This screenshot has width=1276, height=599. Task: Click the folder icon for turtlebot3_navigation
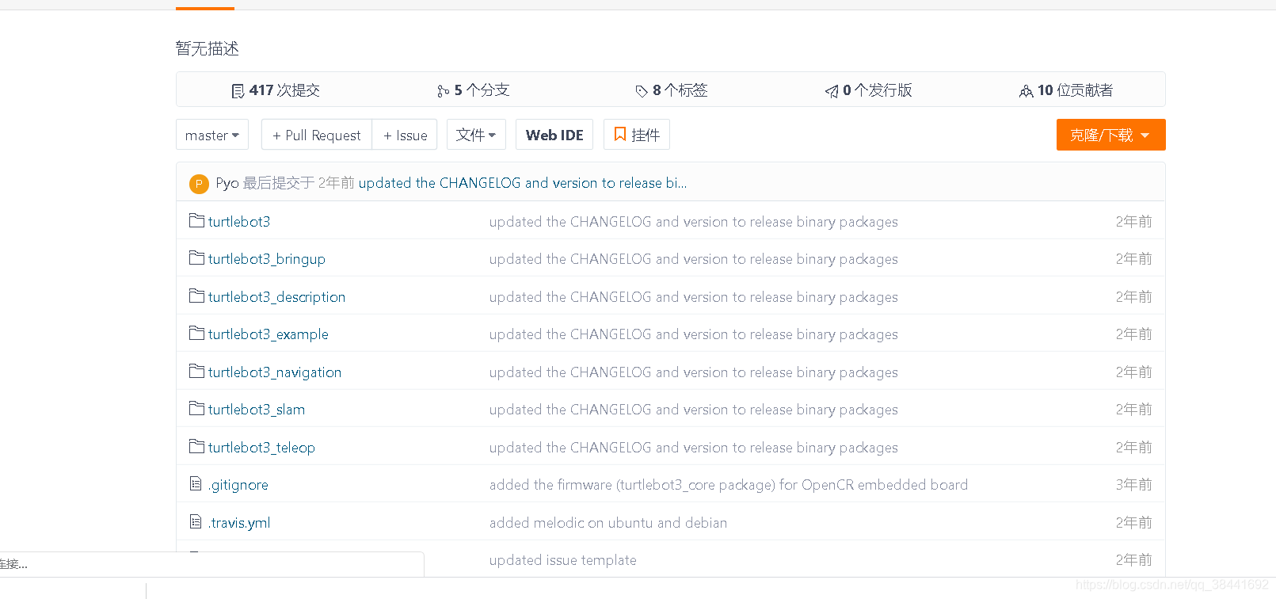pyautogui.click(x=196, y=371)
